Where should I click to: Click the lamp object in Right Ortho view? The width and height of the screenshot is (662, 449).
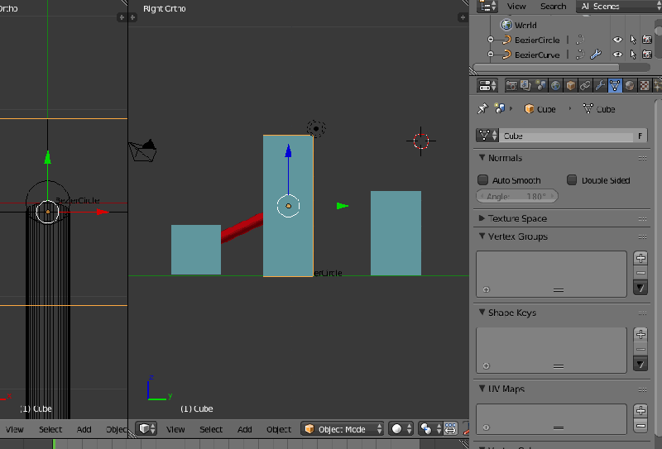pyautogui.click(x=316, y=129)
